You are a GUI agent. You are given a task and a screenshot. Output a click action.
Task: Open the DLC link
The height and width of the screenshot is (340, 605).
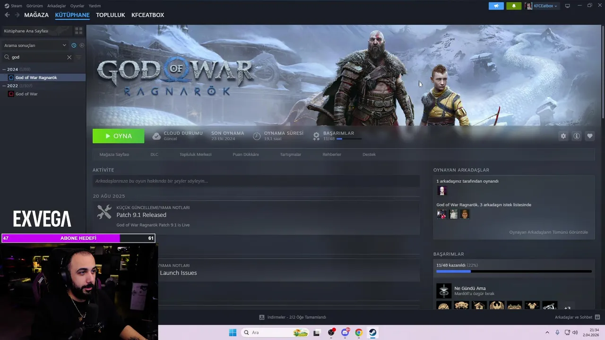click(x=155, y=154)
